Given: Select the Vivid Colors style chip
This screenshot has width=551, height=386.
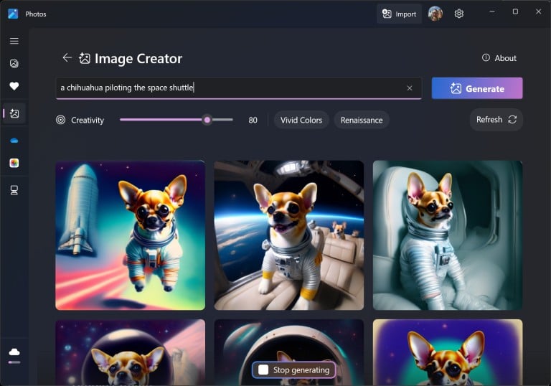Looking at the screenshot, I should (301, 120).
